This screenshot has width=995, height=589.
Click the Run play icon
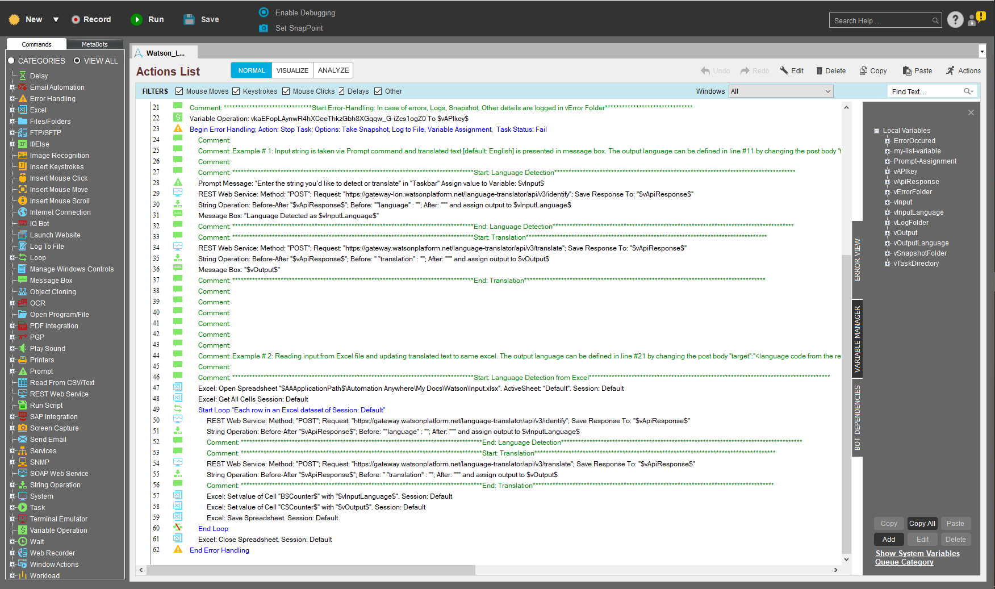coord(136,19)
